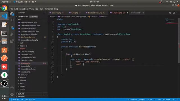180x101 pixels.
Task: Click LF end of line indicator
Action: point(155,100)
